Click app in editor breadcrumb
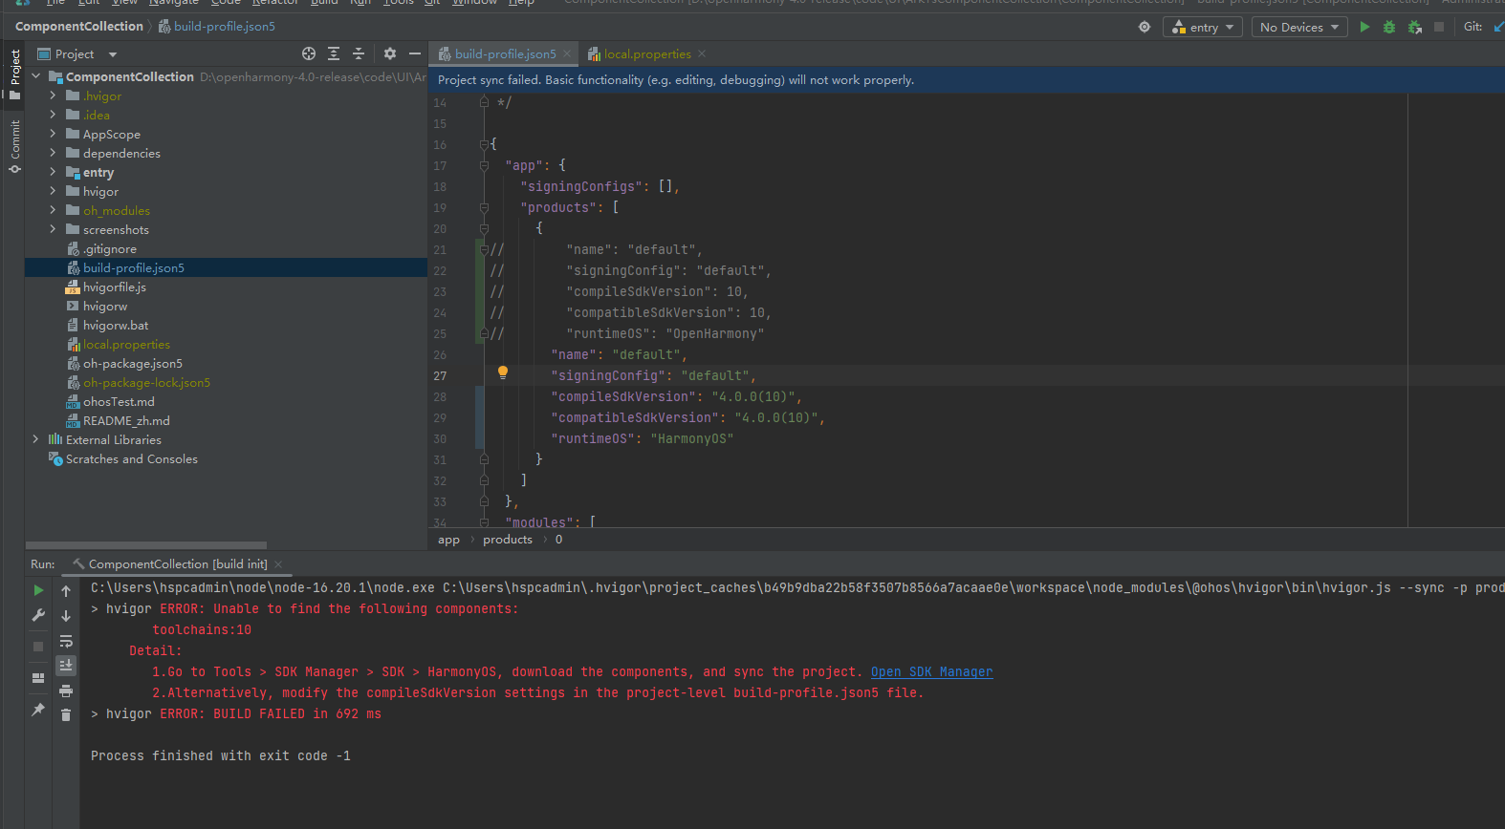 [448, 540]
